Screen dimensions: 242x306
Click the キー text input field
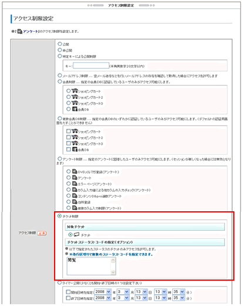pyautogui.click(x=91, y=65)
